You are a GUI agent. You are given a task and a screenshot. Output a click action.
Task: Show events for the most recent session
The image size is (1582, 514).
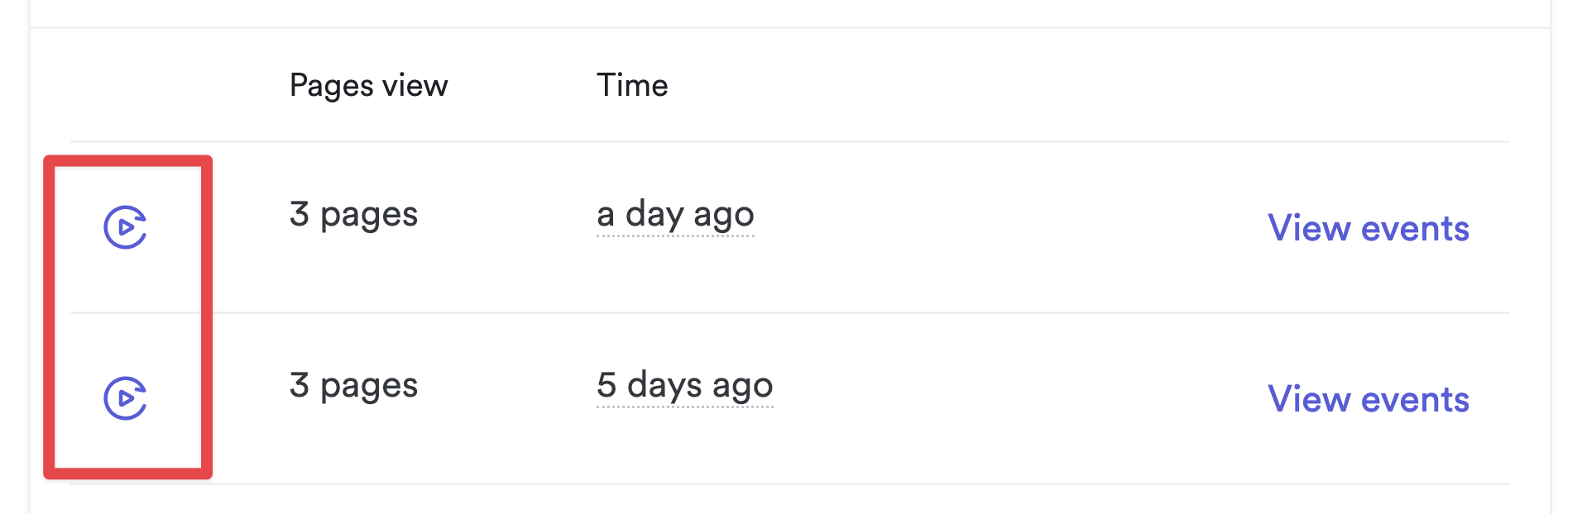(1368, 228)
